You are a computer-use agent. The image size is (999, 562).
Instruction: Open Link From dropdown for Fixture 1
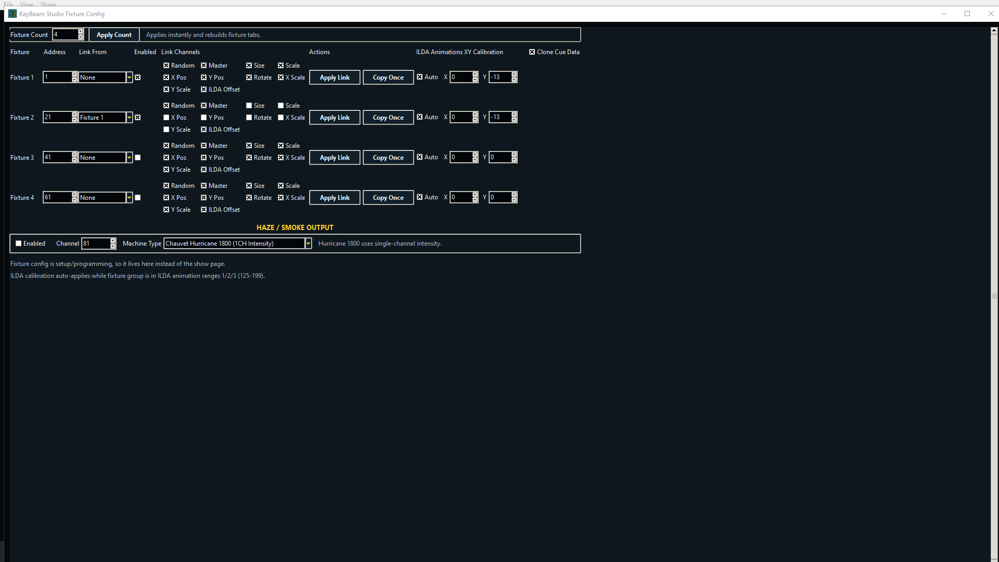129,78
